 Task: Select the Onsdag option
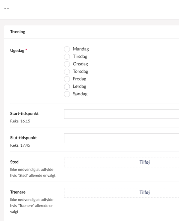pos(67,64)
